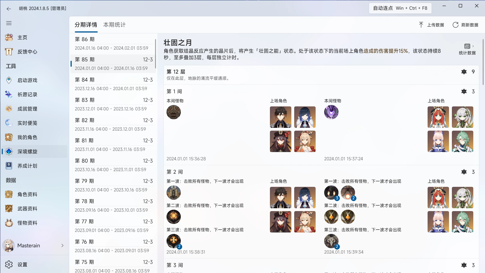This screenshot has width=485, height=273.
Task: Select schedule 第 76 期
Action: (113, 246)
